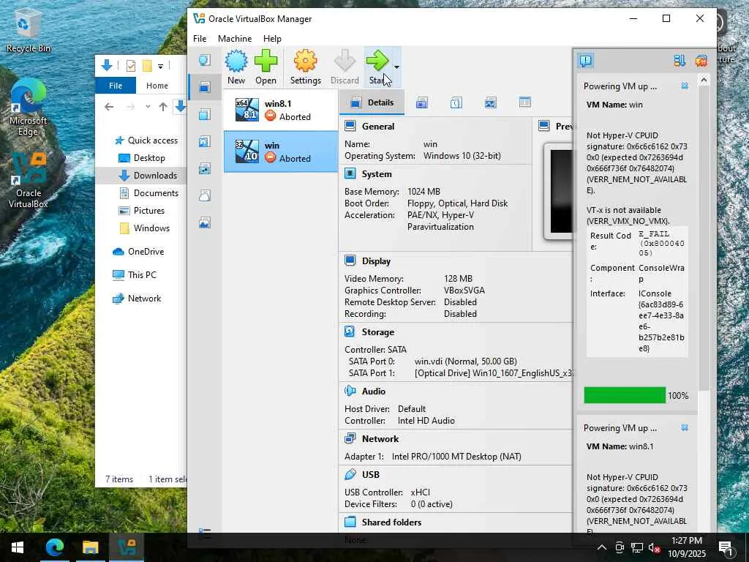This screenshot has height=562, width=749.
Task: Open the VM Activity chart pane icon
Action: coord(491,102)
